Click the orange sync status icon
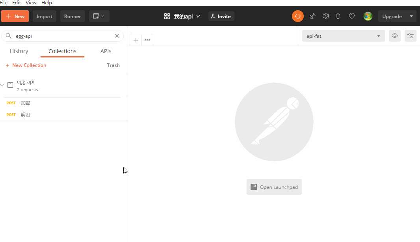420x242 pixels. point(297,16)
